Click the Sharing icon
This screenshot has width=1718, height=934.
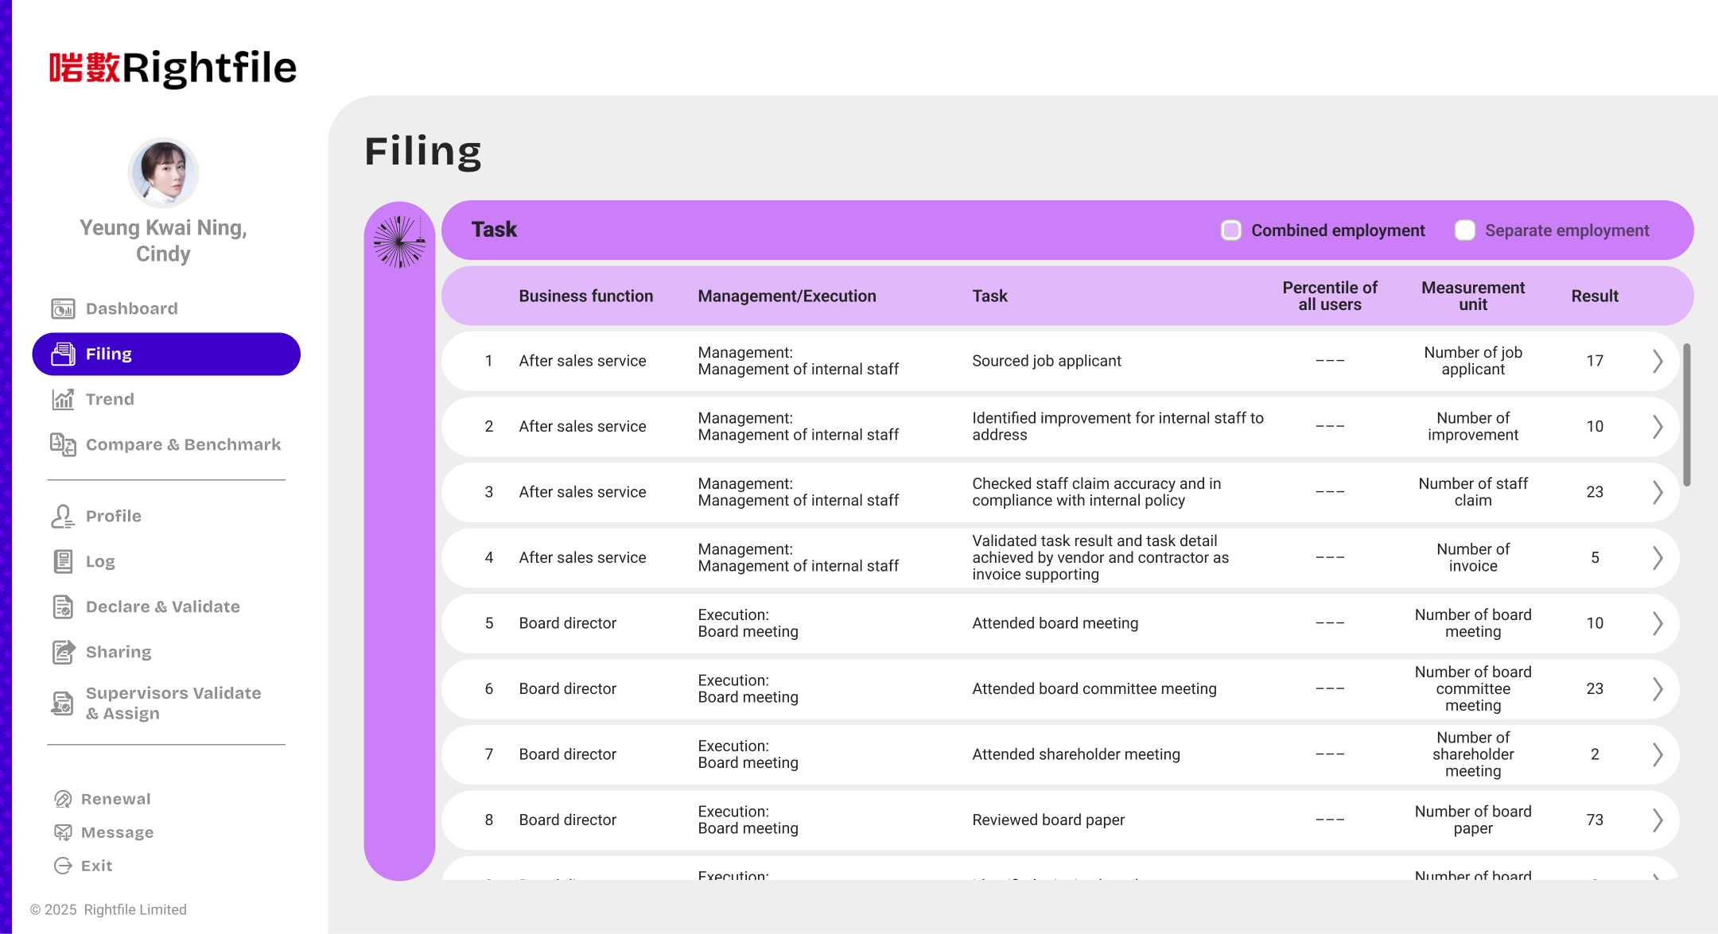coord(62,652)
